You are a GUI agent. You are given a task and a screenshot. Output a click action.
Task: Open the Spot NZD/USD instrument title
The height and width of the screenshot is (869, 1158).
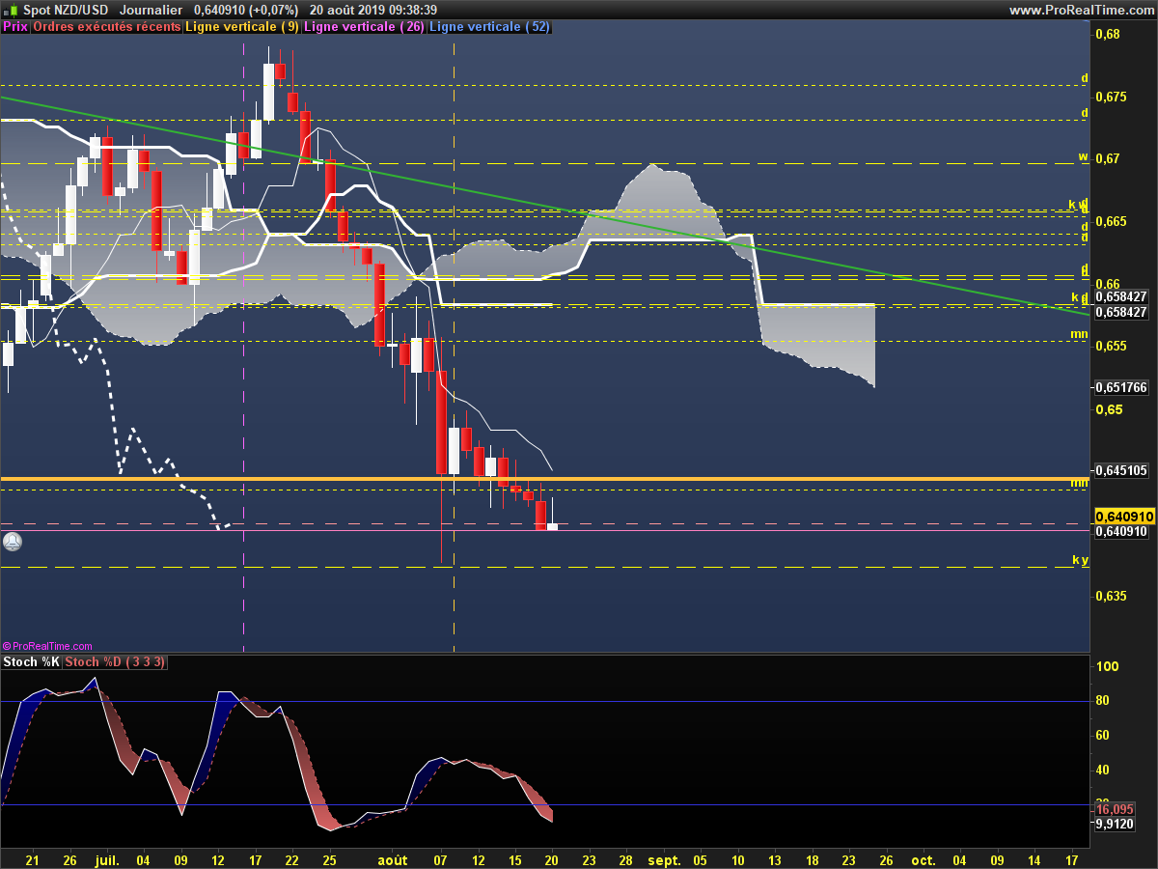pyautogui.click(x=64, y=10)
